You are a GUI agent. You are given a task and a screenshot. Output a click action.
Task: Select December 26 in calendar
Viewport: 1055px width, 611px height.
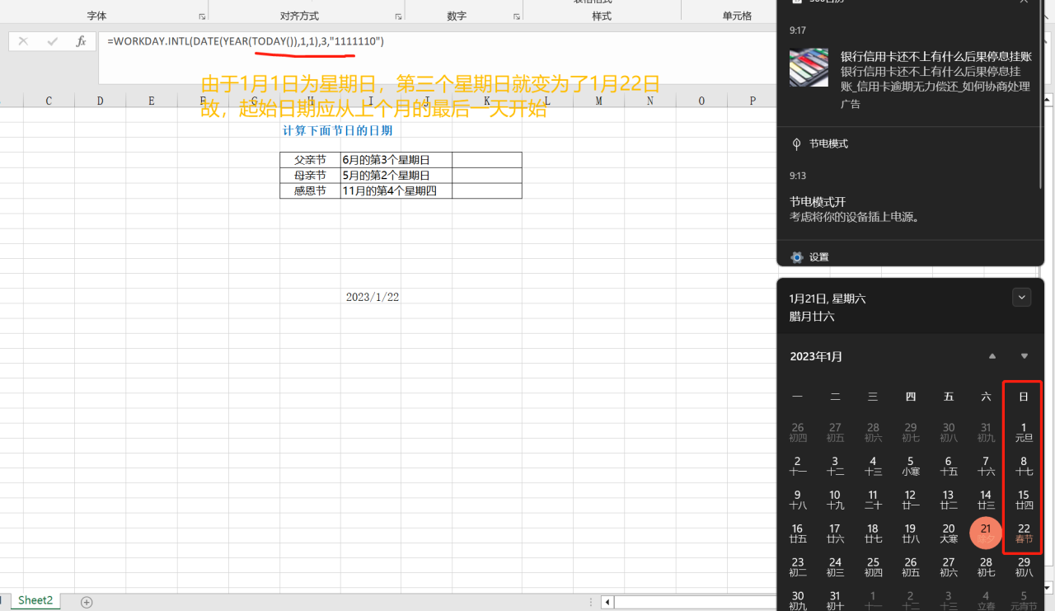coord(797,432)
